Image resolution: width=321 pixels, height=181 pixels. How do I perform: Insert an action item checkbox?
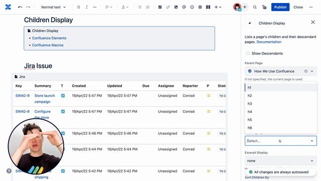click(x=160, y=7)
